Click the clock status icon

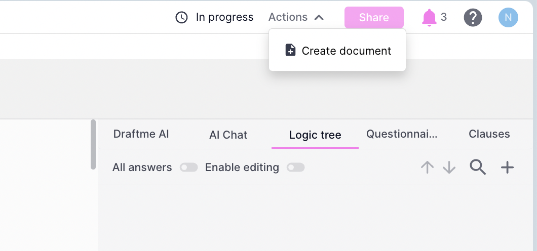click(181, 17)
